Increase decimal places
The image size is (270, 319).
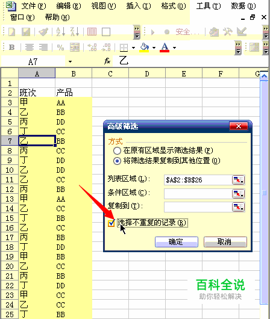tap(92, 48)
